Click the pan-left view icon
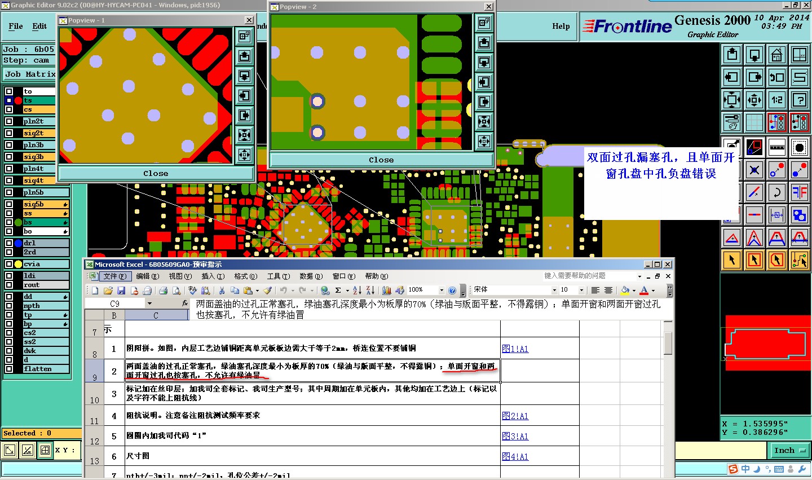Viewport: 812px width, 480px height. coord(732,77)
